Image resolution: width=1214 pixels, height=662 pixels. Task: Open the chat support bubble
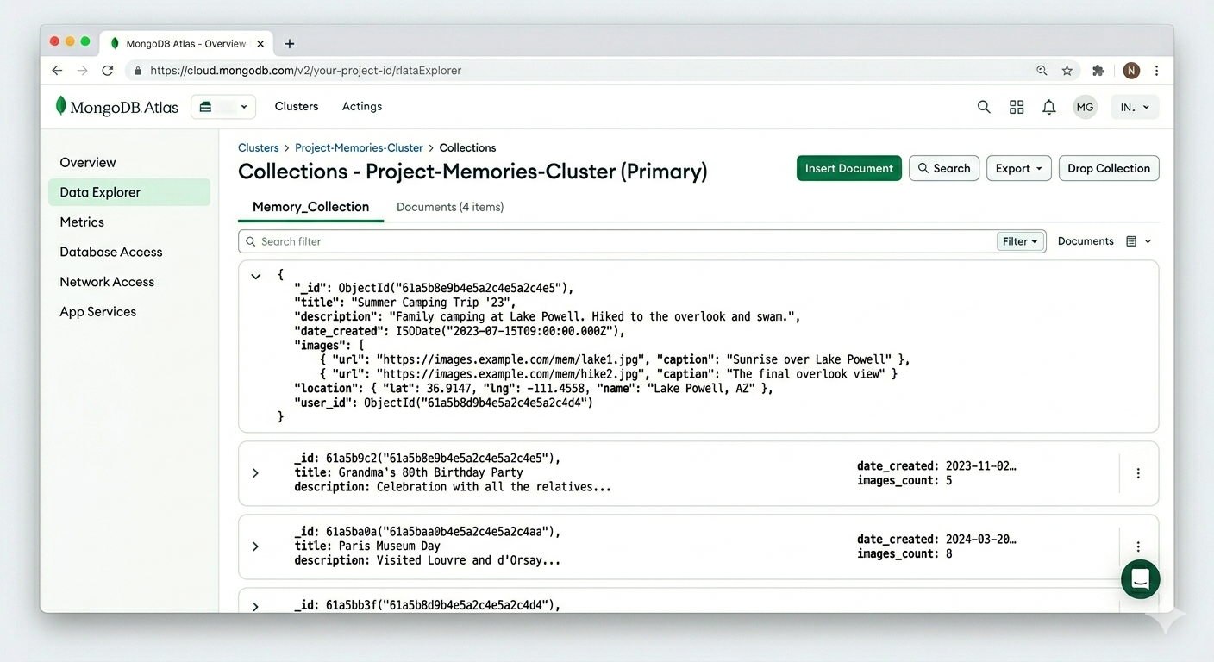1140,579
